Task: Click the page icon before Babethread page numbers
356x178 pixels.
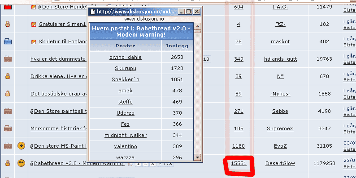Action: tap(131, 164)
